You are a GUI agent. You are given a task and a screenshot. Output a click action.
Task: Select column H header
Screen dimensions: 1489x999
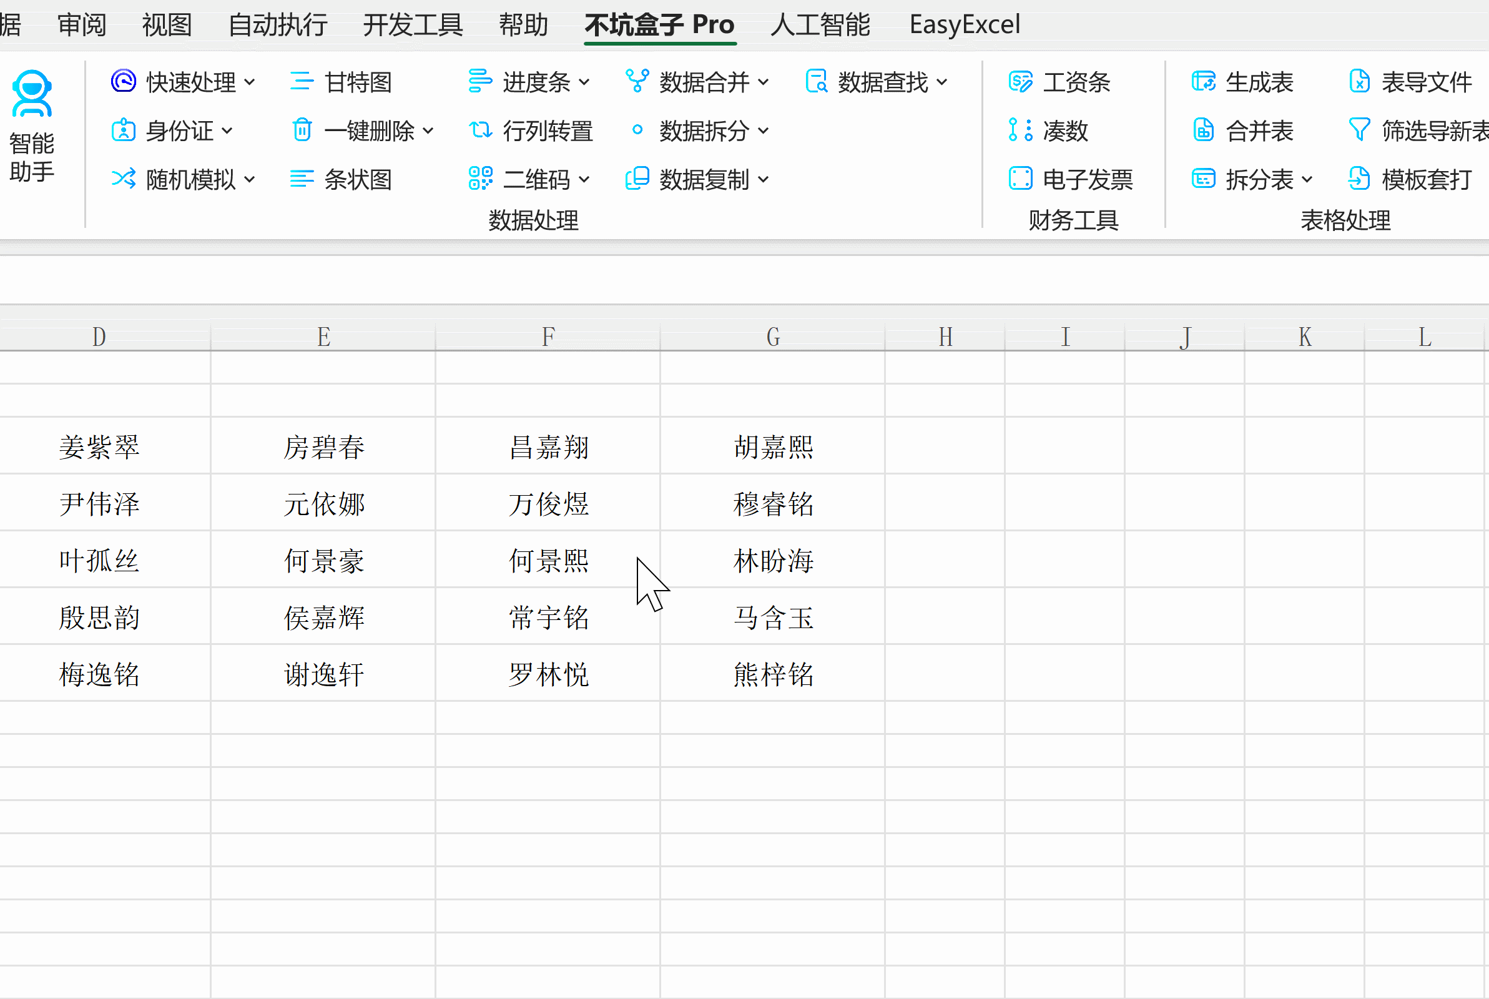click(x=945, y=337)
